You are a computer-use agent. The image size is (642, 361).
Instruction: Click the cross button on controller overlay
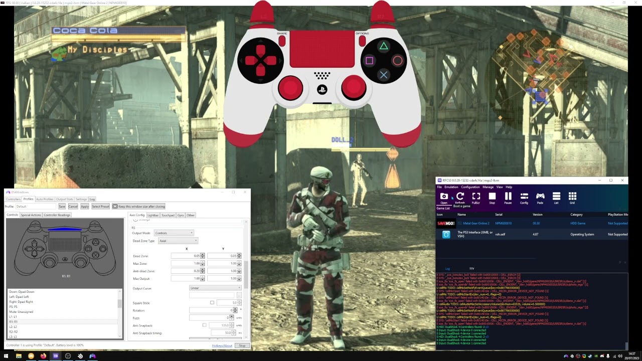384,75
